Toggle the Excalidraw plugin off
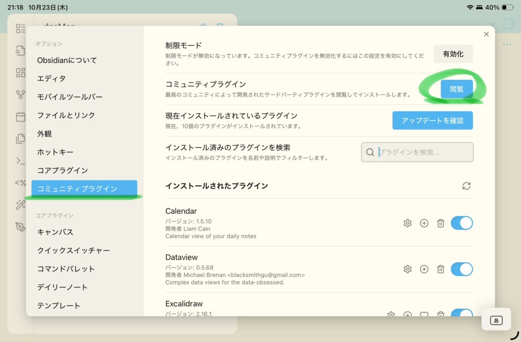 coord(462,313)
